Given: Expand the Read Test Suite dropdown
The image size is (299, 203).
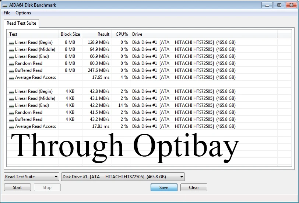Looking at the screenshot, I should [31, 177].
